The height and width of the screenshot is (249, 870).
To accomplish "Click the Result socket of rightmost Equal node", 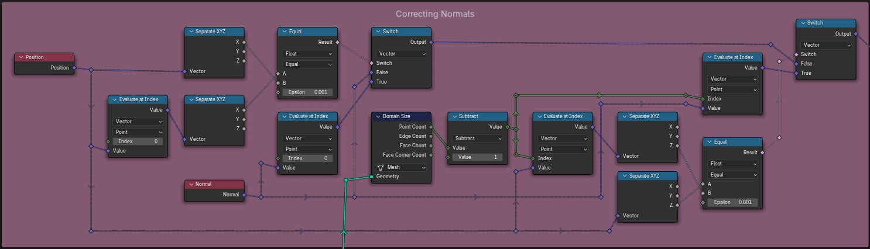I will (x=763, y=152).
